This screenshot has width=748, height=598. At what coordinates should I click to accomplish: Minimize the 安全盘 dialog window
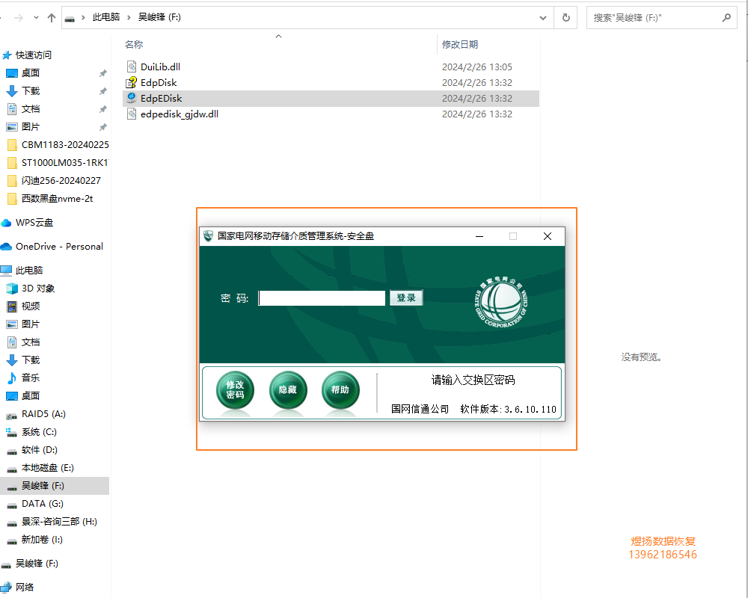coord(479,236)
